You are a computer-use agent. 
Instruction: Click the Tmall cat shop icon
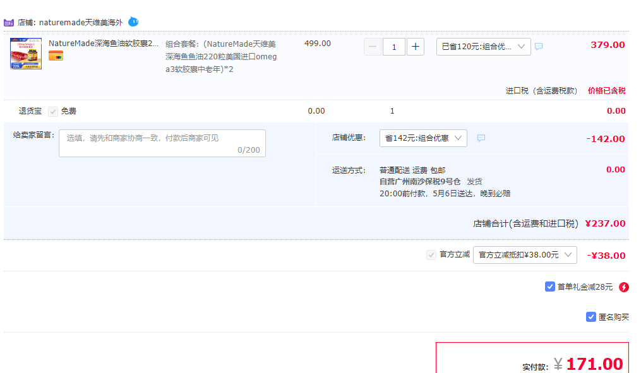pos(9,23)
